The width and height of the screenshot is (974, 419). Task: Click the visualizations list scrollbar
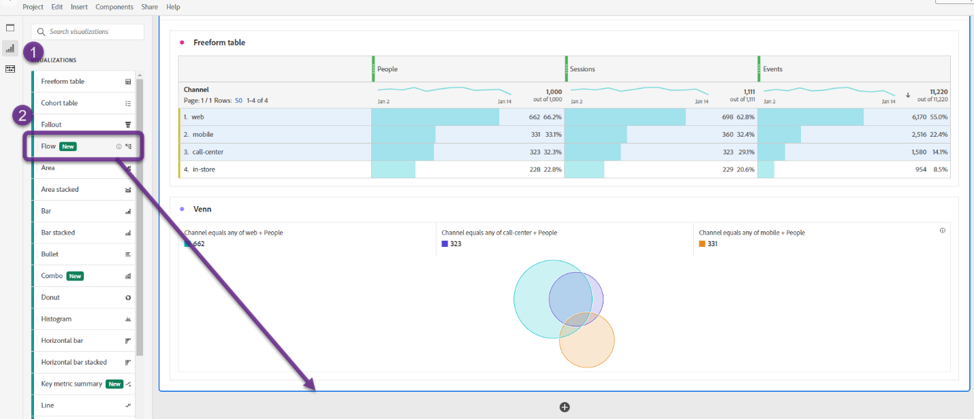click(140, 218)
